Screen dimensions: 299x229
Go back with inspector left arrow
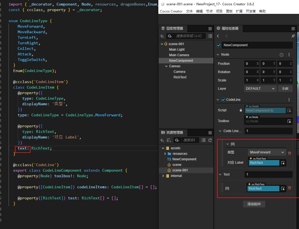[218, 36]
